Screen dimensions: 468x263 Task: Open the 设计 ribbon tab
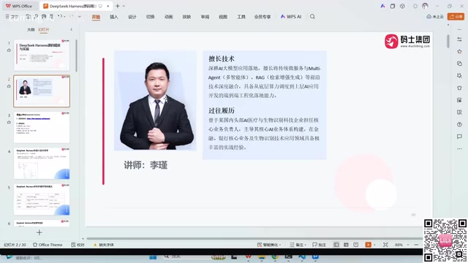pos(132,17)
